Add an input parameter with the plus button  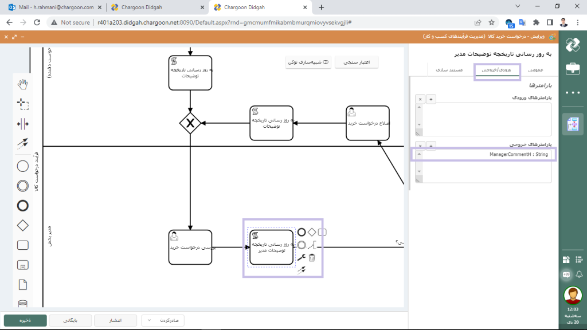(x=432, y=99)
